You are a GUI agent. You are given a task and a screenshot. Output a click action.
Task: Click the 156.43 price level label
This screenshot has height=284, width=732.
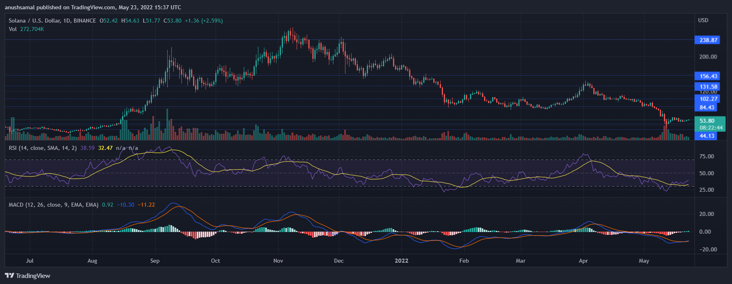click(708, 76)
